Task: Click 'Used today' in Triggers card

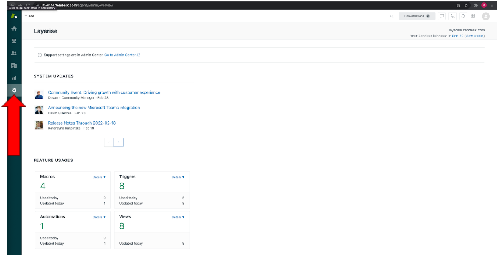Action: pyautogui.click(x=128, y=198)
